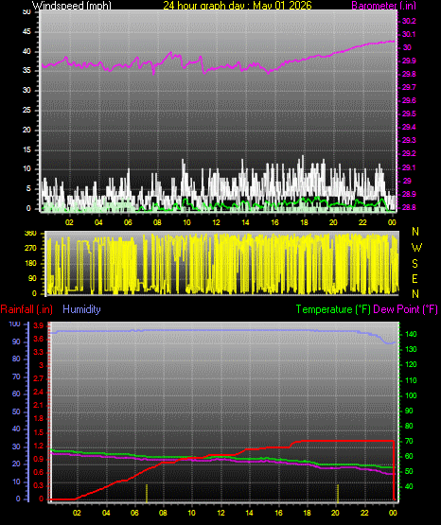Click the E compass label
Screen dimensions: 441x525
click(415, 278)
